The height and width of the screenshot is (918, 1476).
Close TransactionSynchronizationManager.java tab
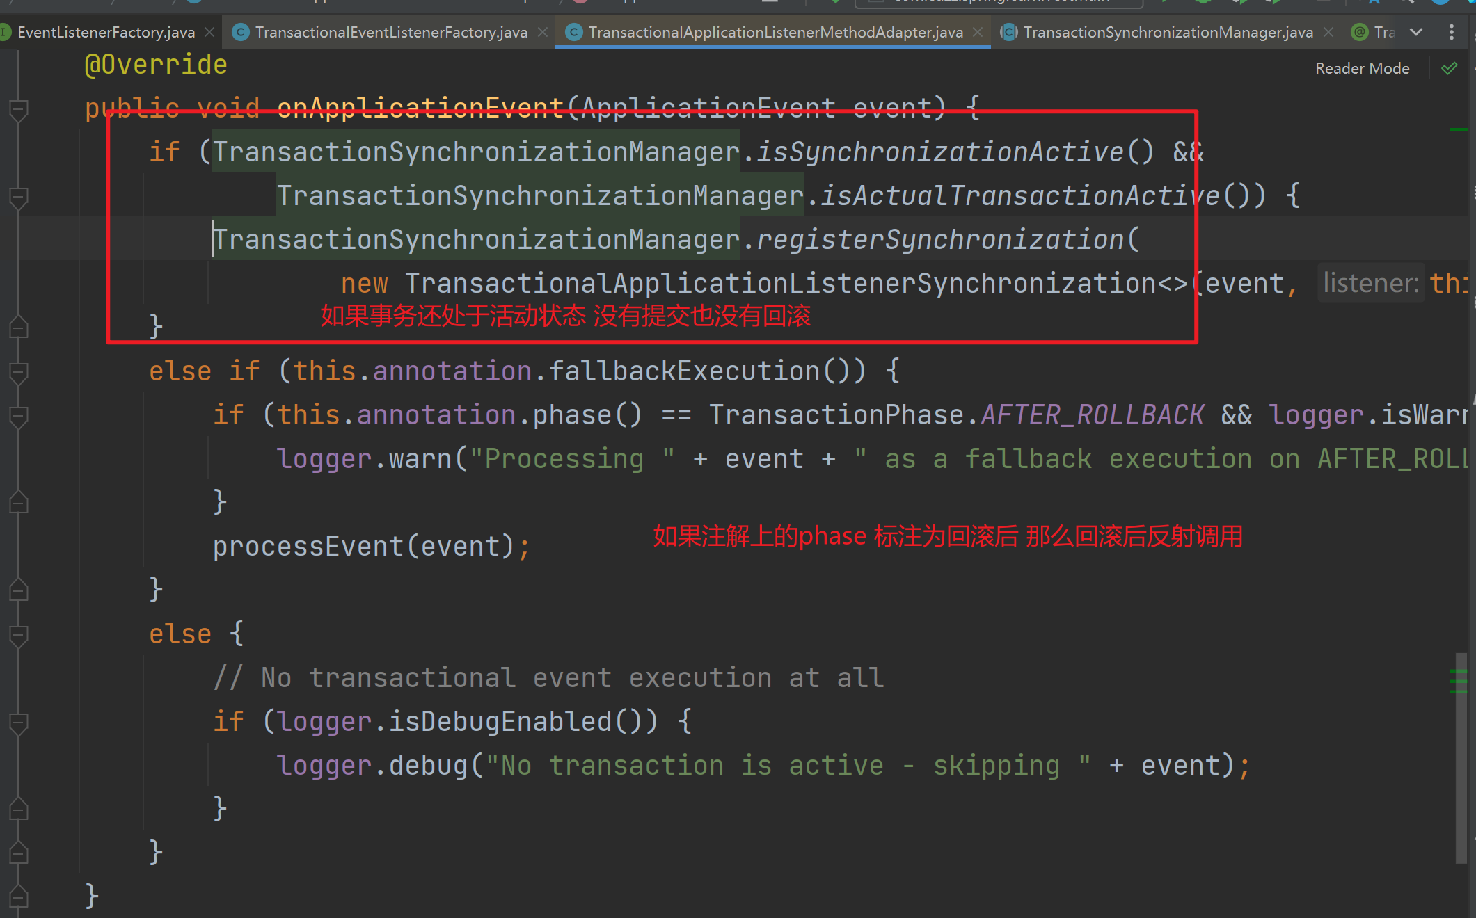1328,32
